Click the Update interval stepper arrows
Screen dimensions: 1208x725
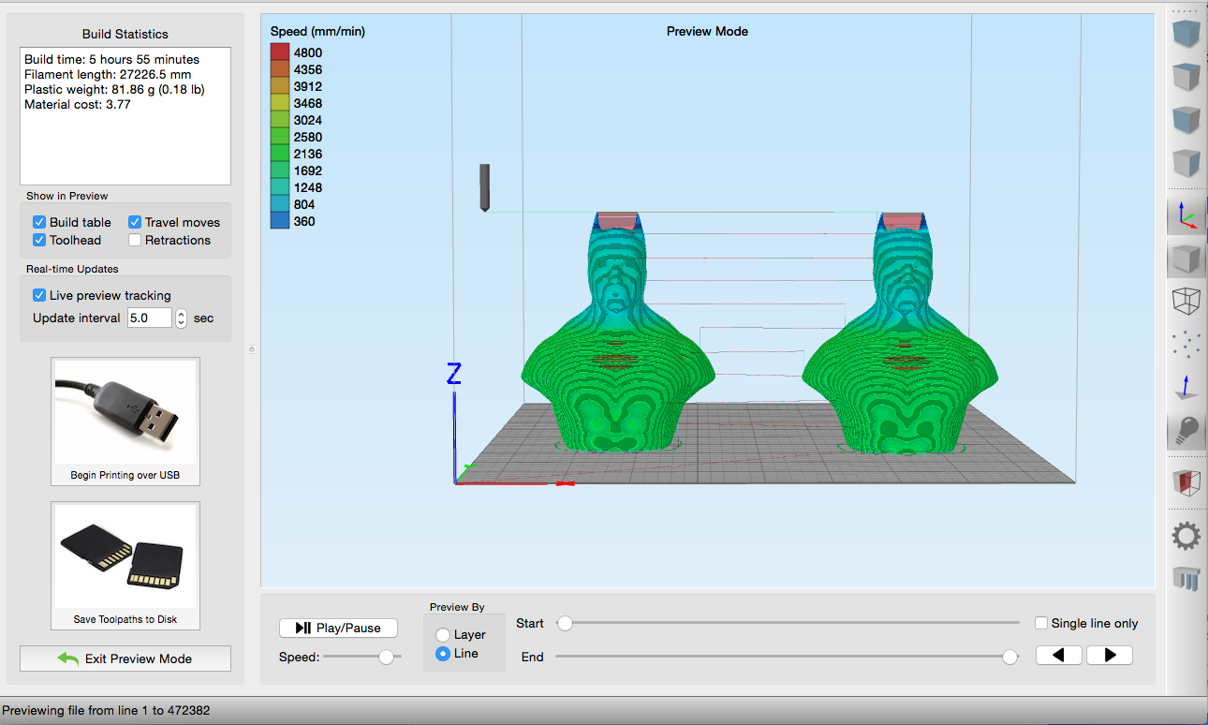(182, 318)
